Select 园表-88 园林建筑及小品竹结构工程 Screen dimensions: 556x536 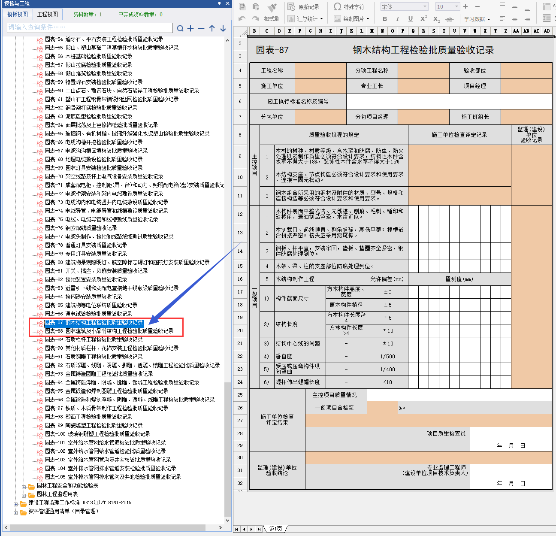109,331
